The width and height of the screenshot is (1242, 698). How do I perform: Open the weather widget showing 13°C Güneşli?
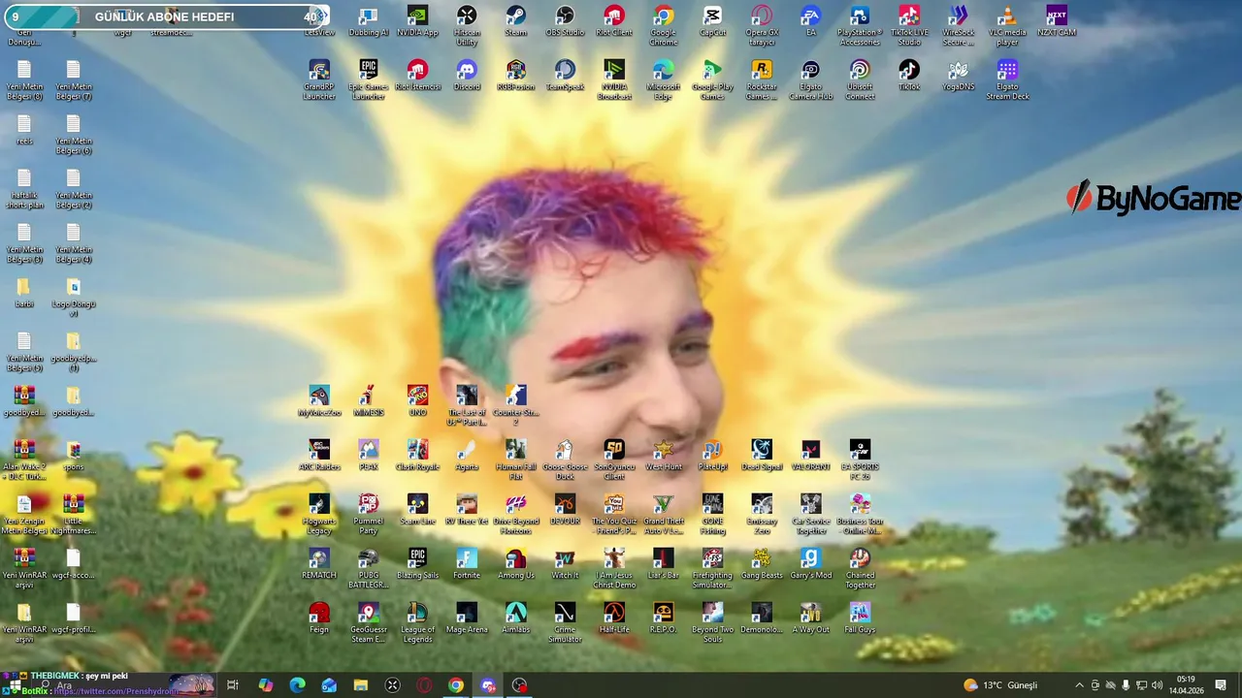pyautogui.click(x=1000, y=685)
